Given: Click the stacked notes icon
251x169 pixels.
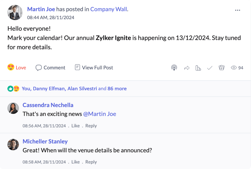Looking at the screenshot, I should tap(222, 68).
